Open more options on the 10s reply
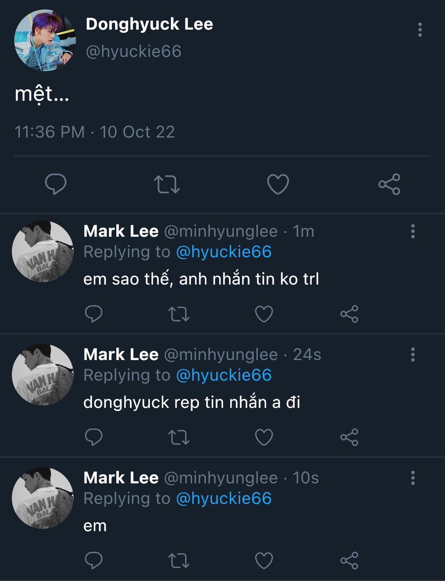The image size is (445, 581). pyautogui.click(x=413, y=478)
